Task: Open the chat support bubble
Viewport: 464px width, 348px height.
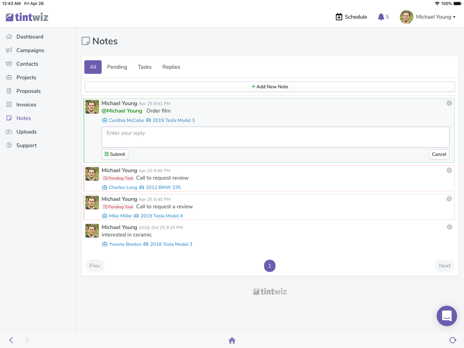Action: point(446,316)
